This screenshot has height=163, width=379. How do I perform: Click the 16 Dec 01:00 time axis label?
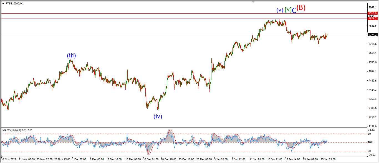click(151, 160)
